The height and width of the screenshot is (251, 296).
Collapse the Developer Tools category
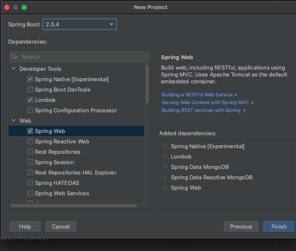(x=13, y=69)
